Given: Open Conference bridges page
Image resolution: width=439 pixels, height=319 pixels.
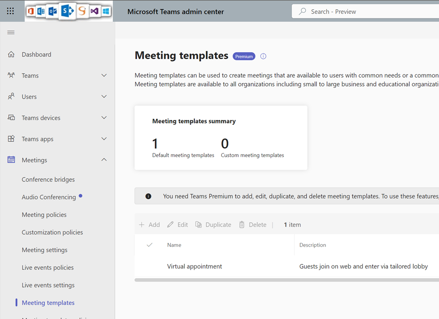Looking at the screenshot, I should tap(48, 179).
